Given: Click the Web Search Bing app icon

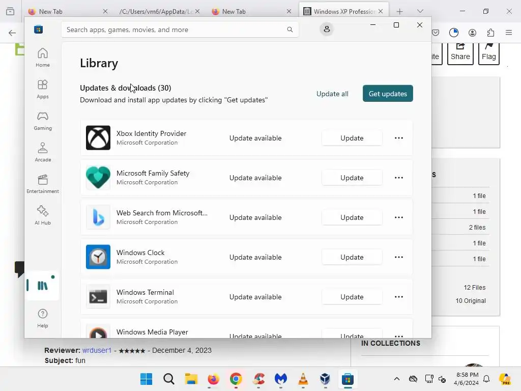Looking at the screenshot, I should (x=98, y=217).
